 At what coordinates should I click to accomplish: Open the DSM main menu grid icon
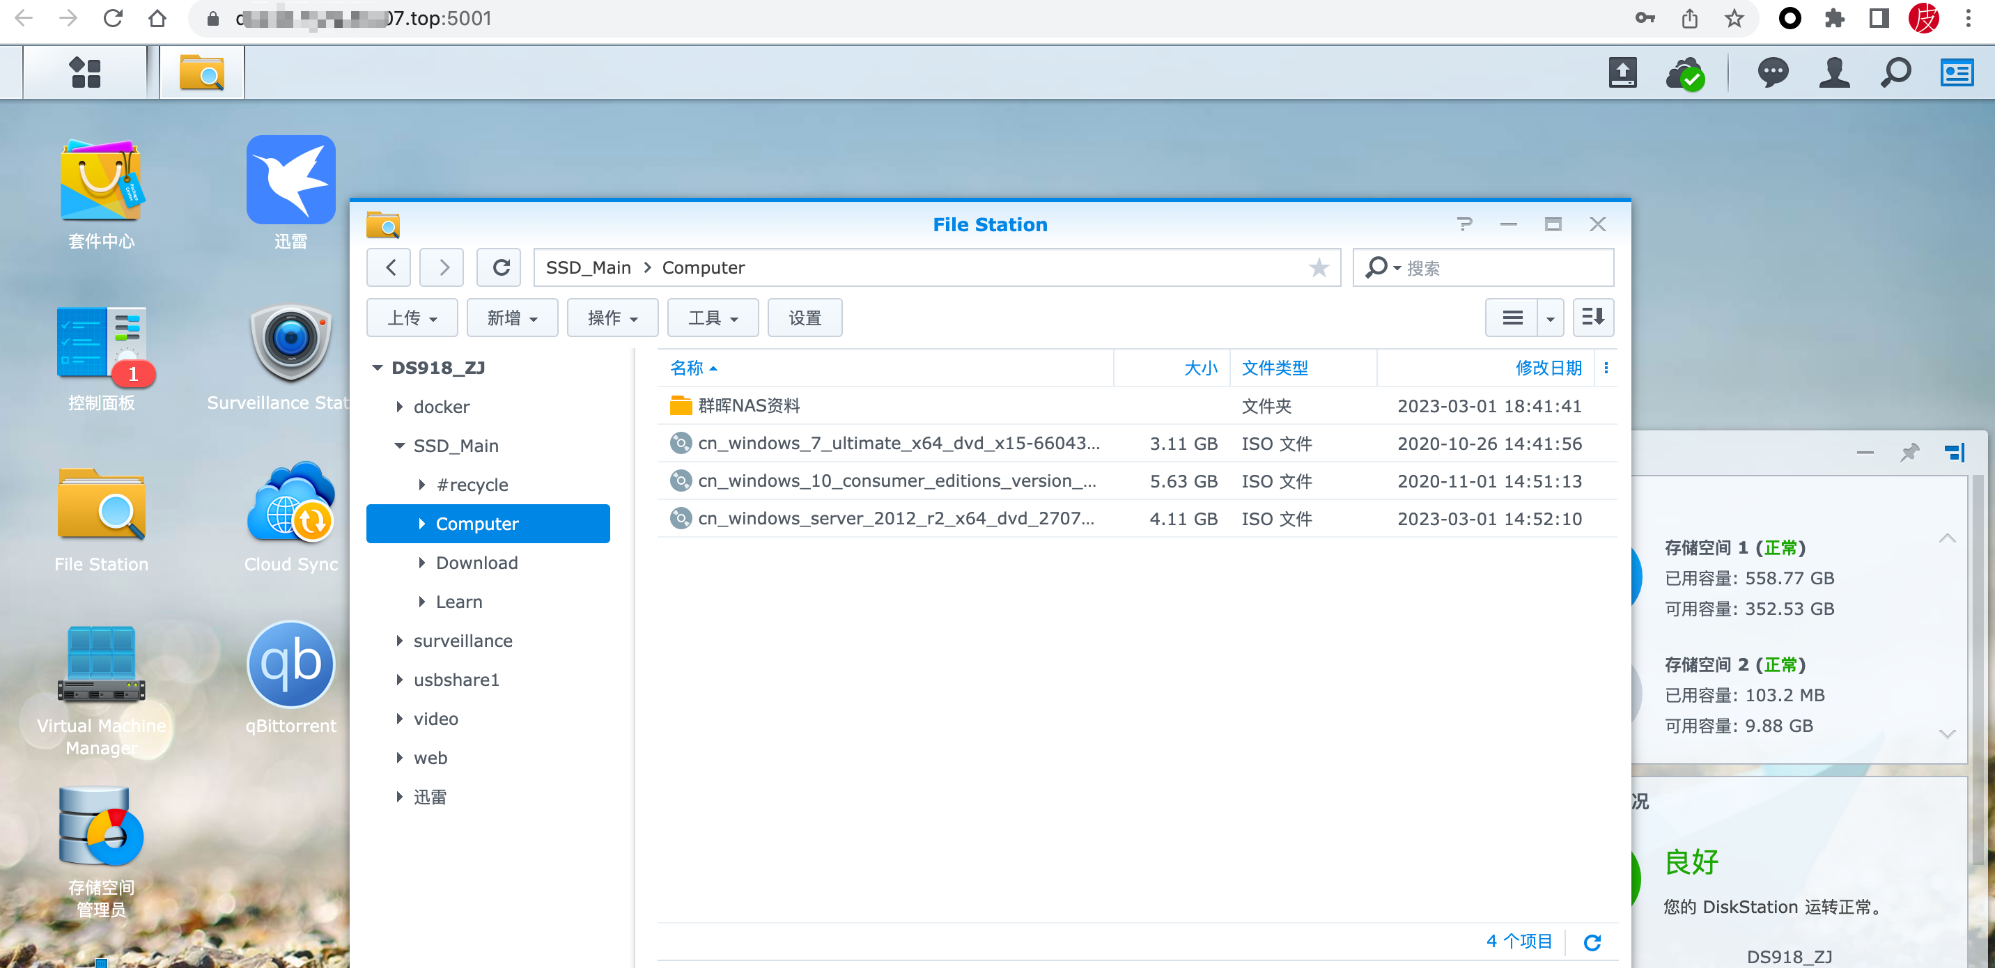(85, 73)
